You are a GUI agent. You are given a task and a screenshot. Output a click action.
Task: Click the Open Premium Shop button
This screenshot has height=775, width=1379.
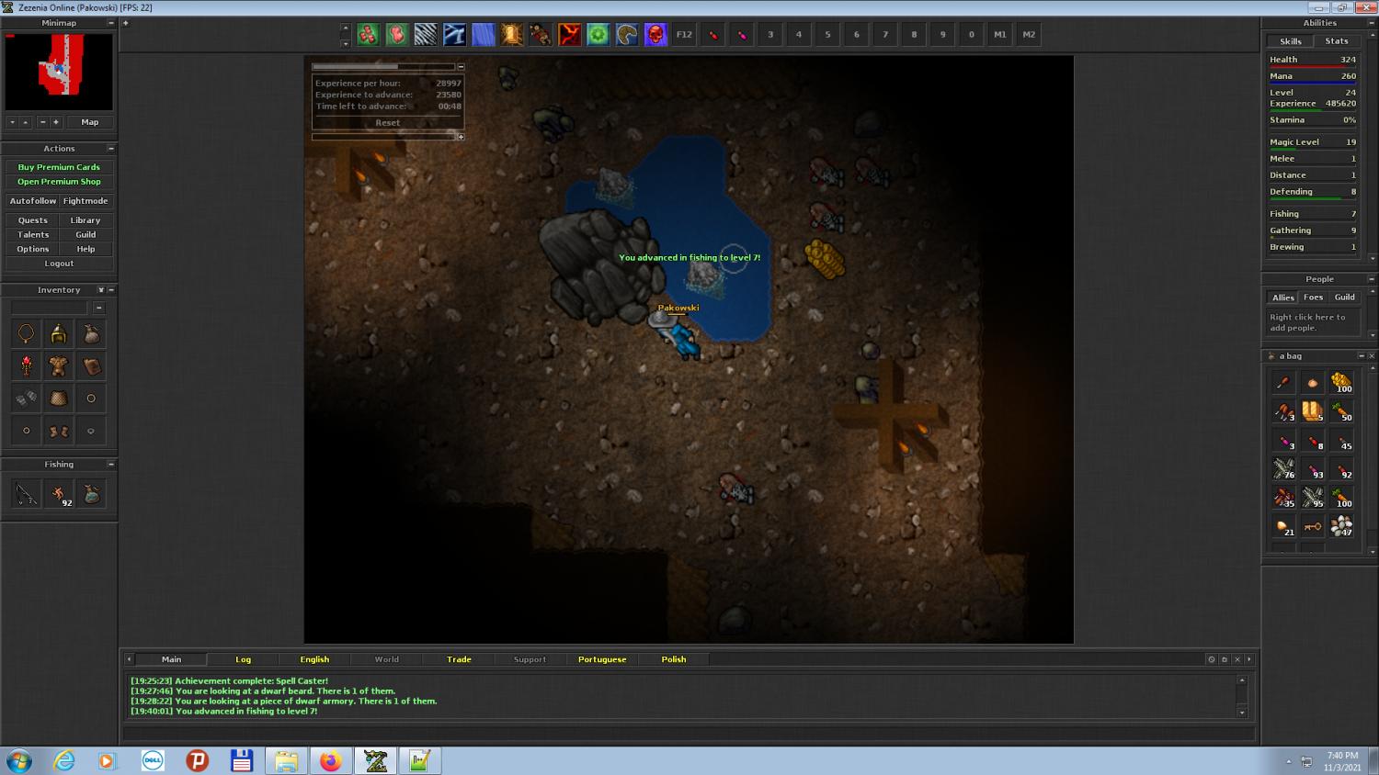tap(59, 182)
